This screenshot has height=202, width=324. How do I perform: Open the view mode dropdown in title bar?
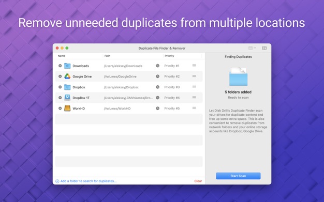252,48
